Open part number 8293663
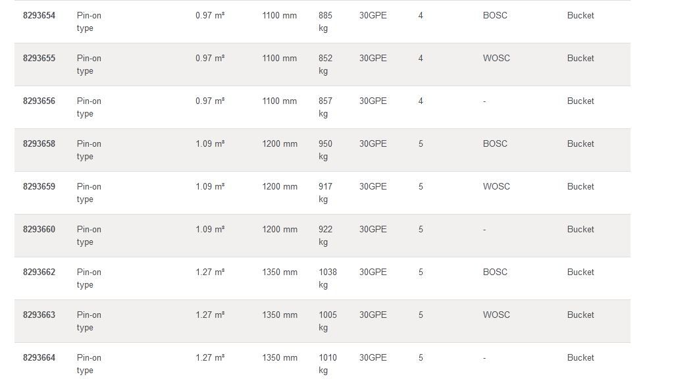The height and width of the screenshot is (385, 699). [x=39, y=315]
